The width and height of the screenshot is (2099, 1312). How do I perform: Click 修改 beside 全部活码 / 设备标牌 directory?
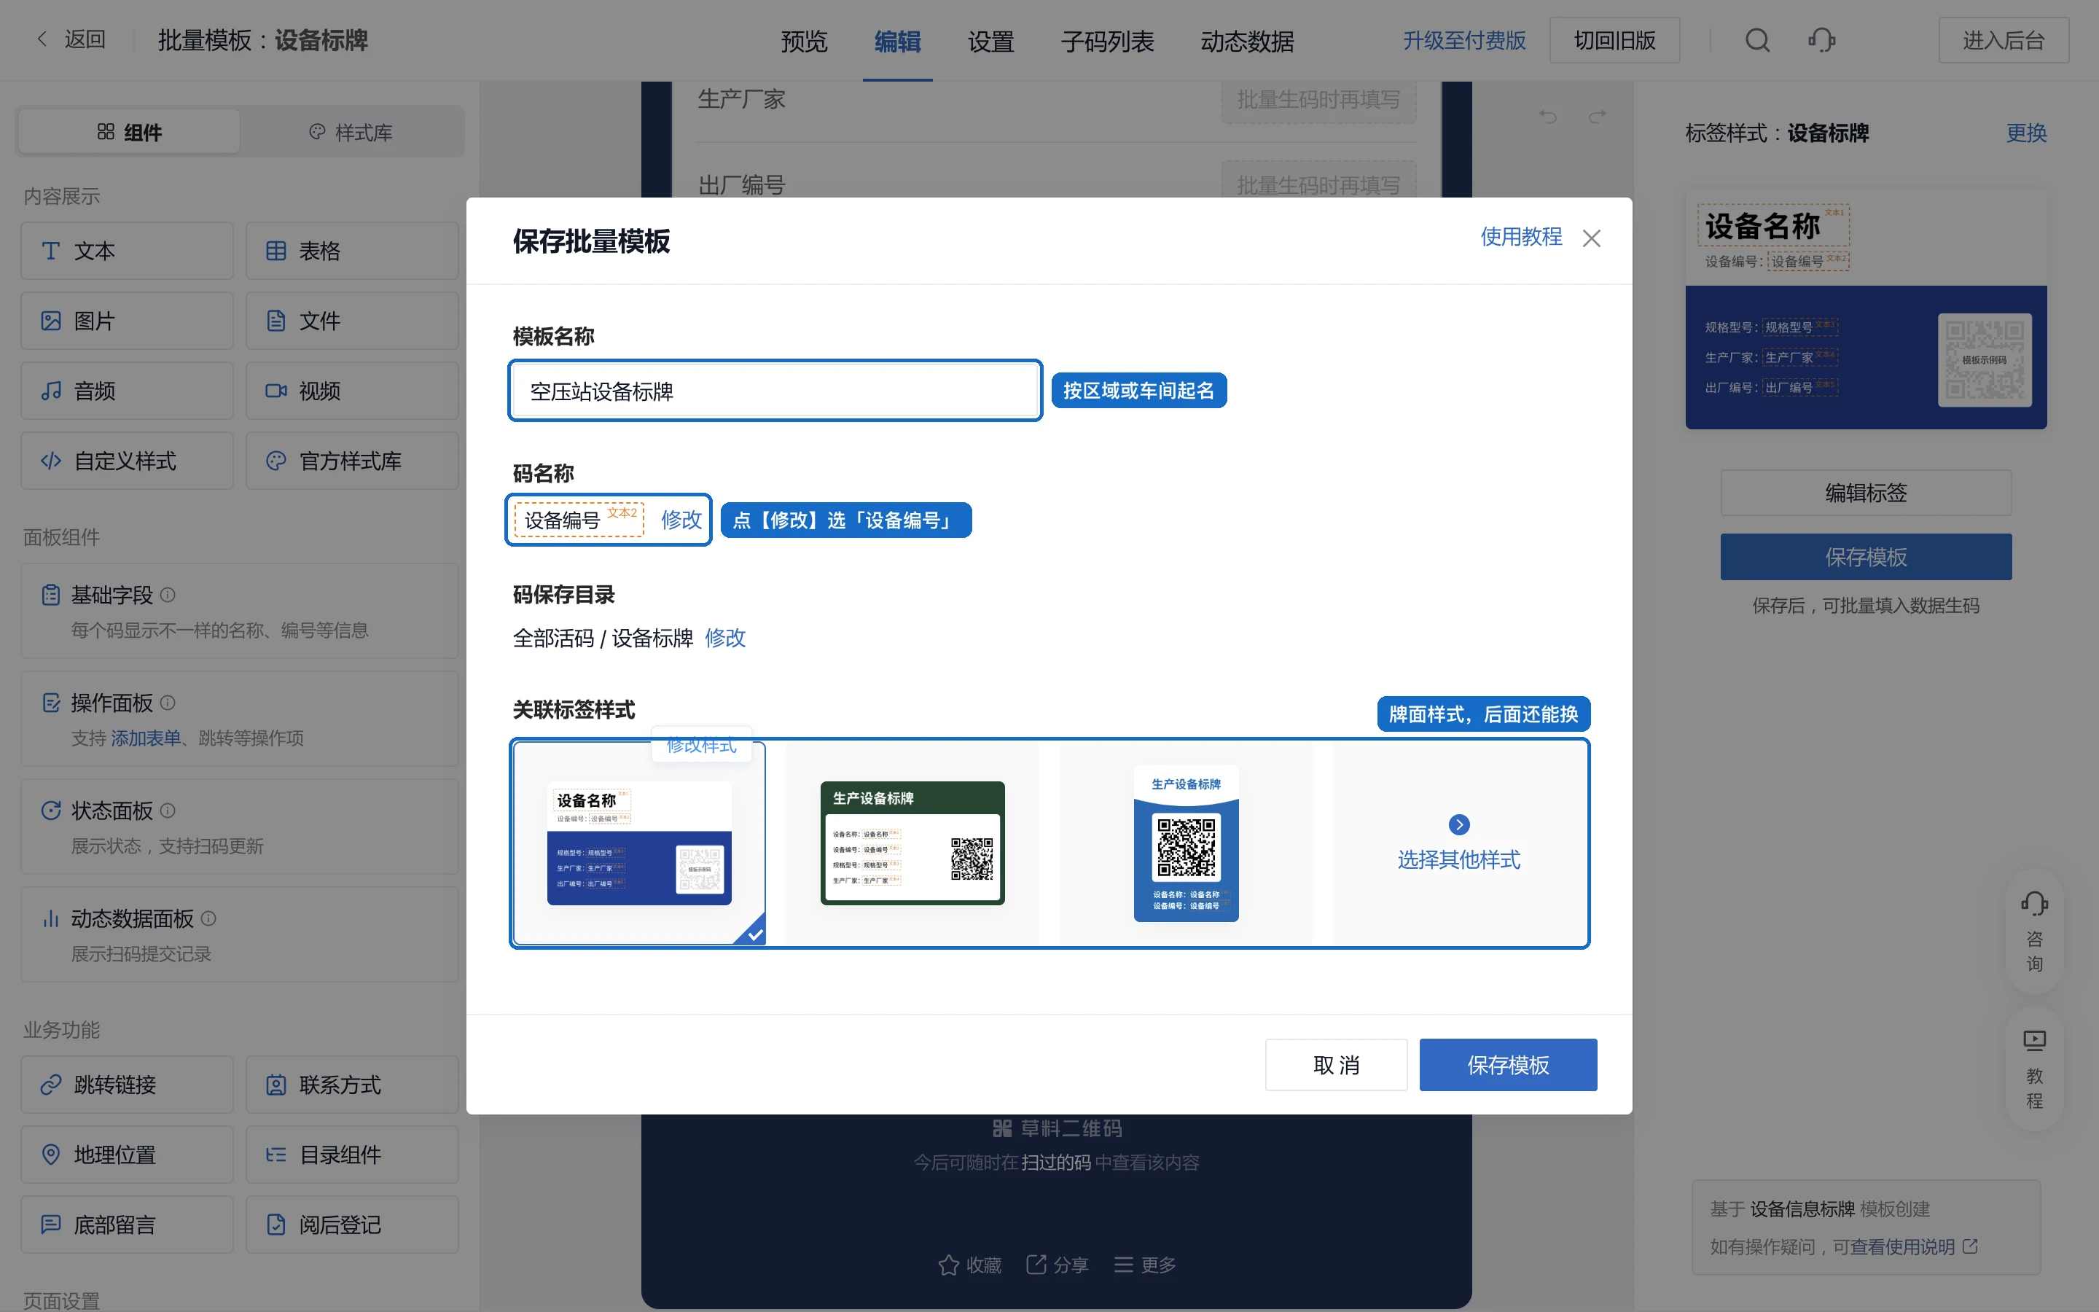pos(725,638)
